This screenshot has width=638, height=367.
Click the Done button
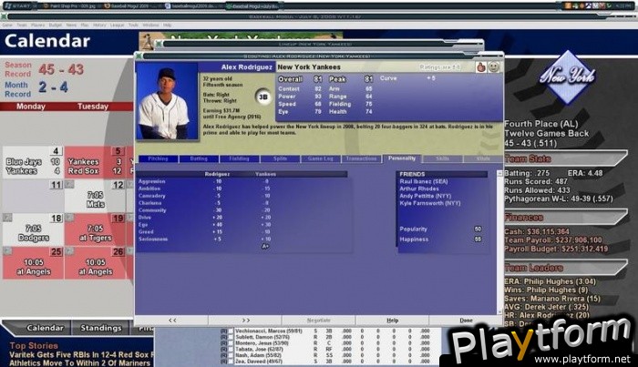coord(466,321)
